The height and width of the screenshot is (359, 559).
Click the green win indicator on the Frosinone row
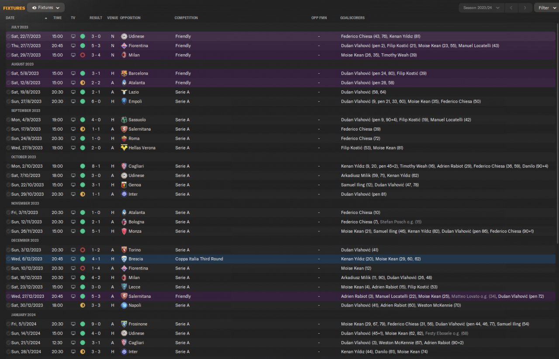click(x=83, y=324)
